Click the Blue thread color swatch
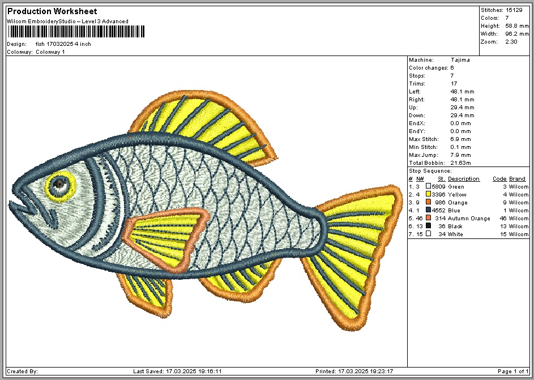Image resolution: width=534 pixels, height=380 pixels. (x=428, y=210)
